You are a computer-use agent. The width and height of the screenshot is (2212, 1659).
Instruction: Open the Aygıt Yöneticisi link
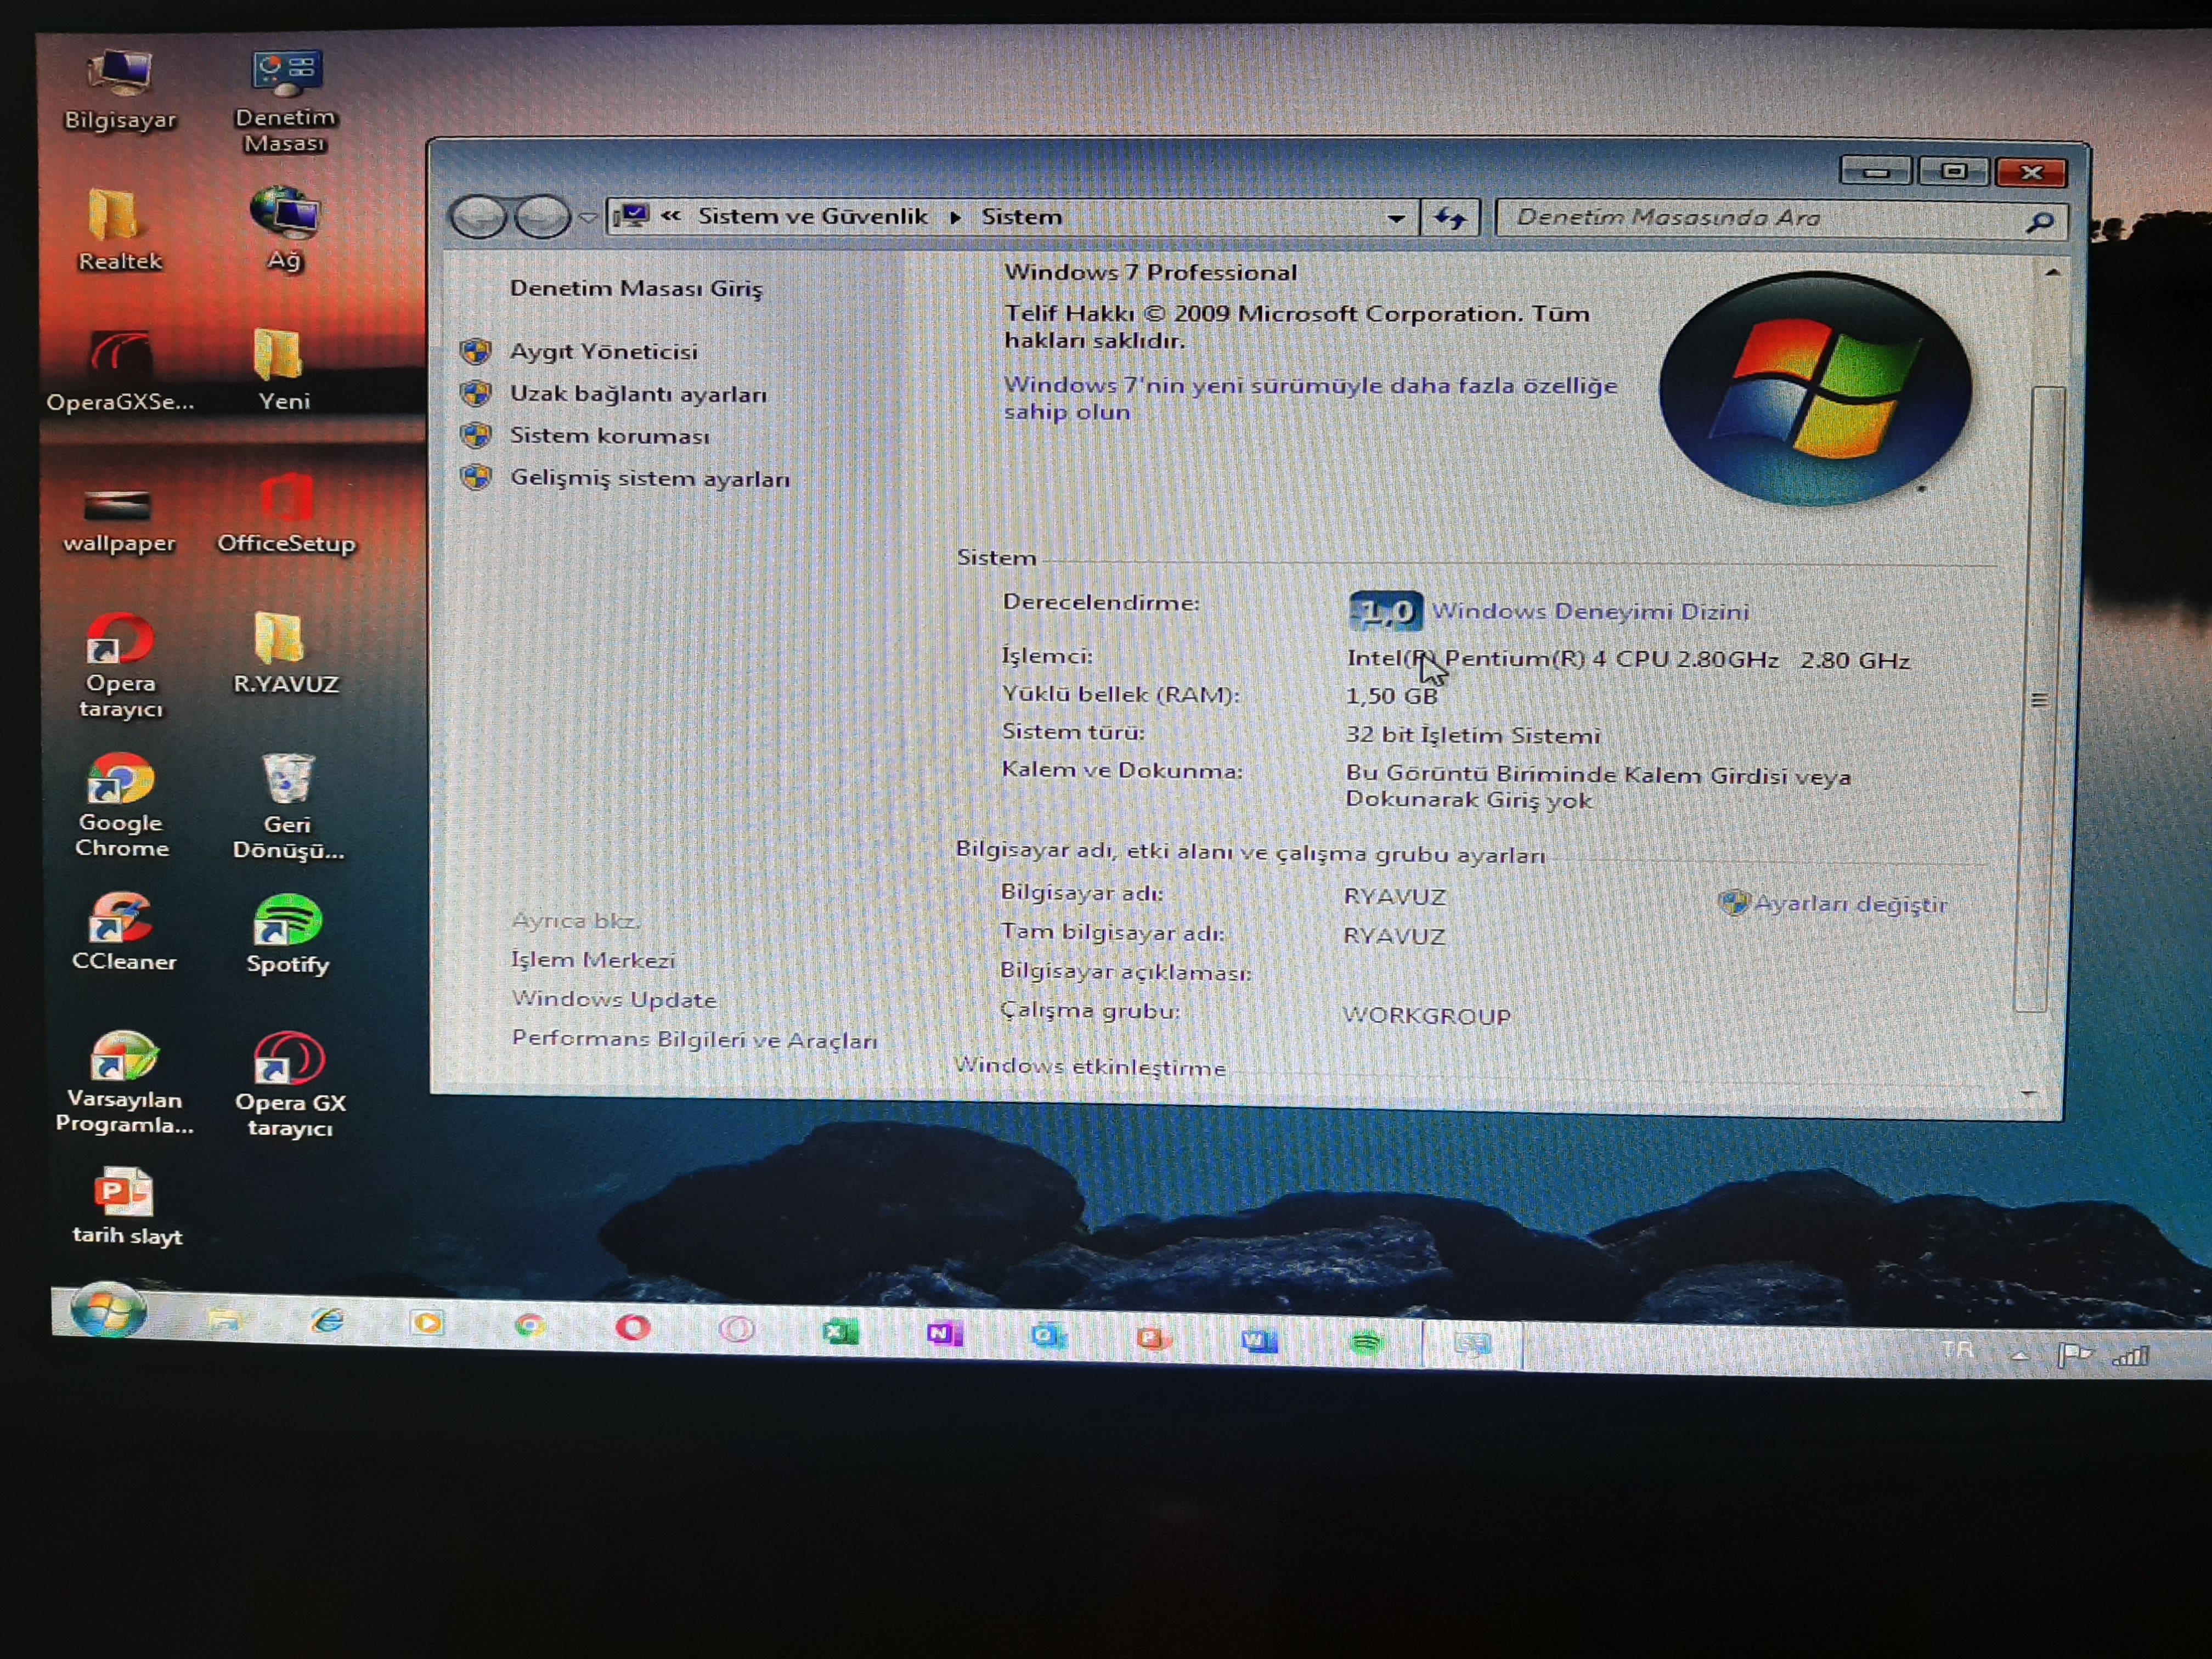(x=603, y=352)
